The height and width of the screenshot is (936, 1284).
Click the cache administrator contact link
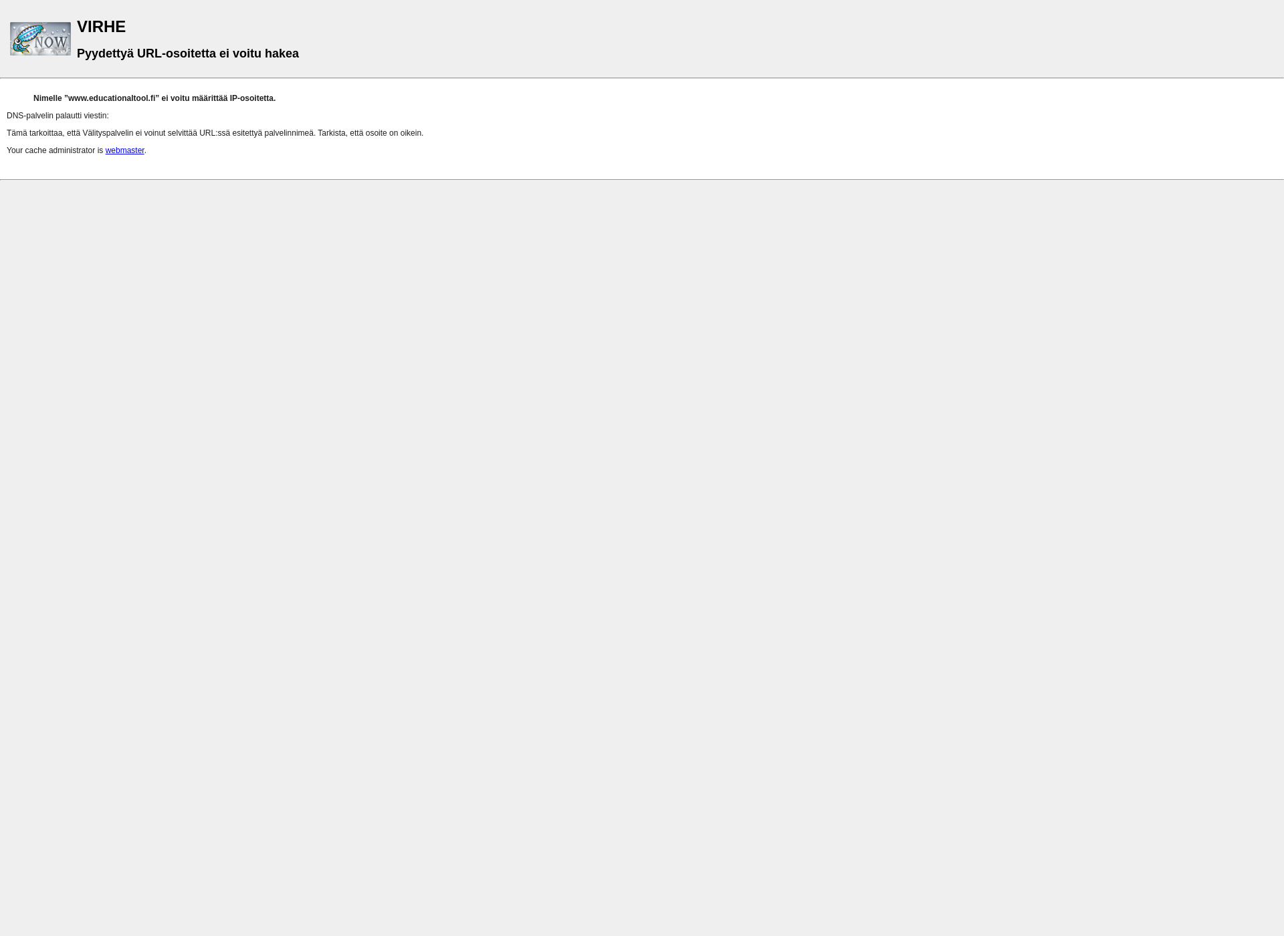(124, 150)
